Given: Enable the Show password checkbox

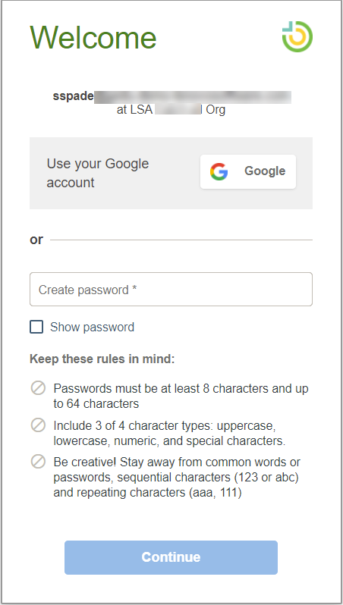Looking at the screenshot, I should click(36, 327).
